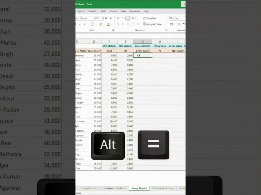
Task: Align text right in cell
Action: pos(128,24)
